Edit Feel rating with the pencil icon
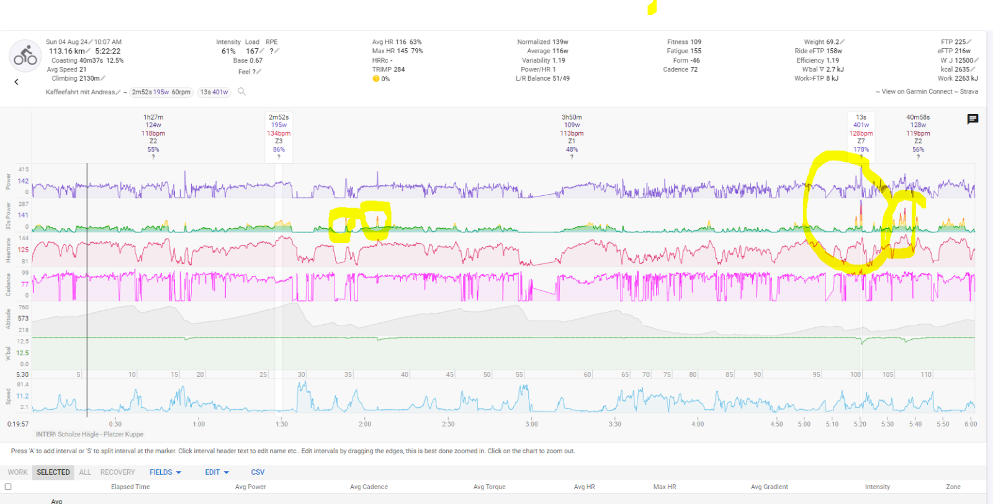 point(259,72)
